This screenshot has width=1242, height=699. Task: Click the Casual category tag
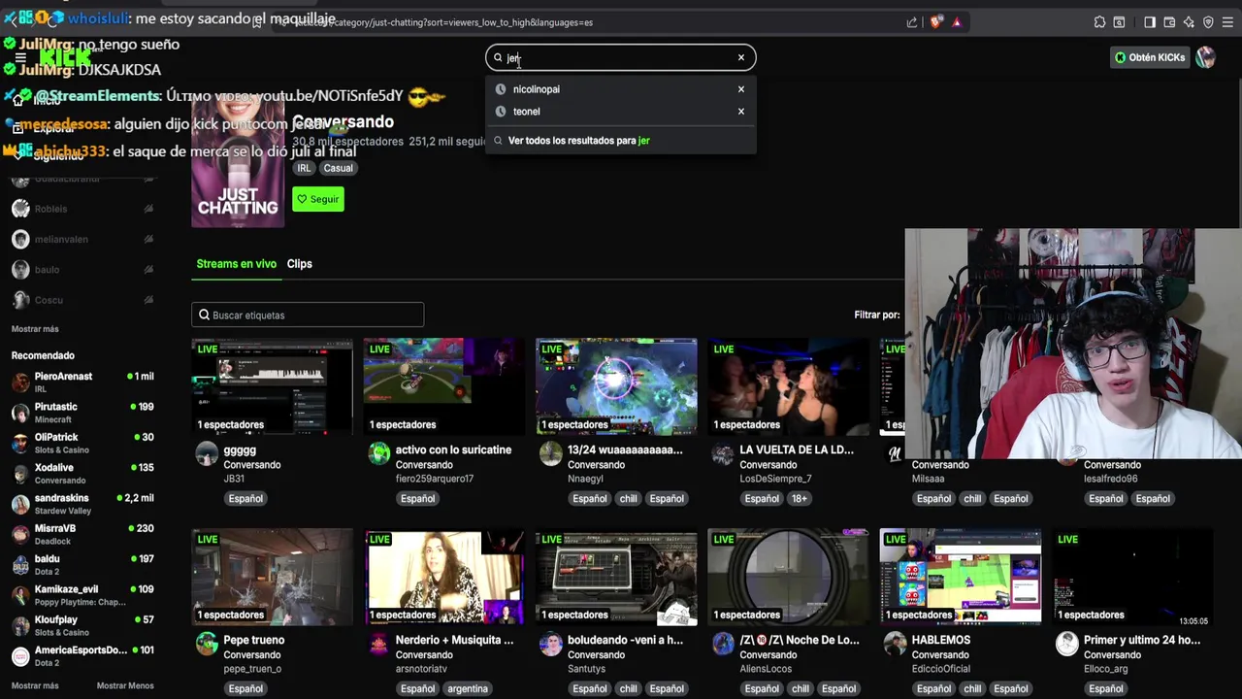339,168
